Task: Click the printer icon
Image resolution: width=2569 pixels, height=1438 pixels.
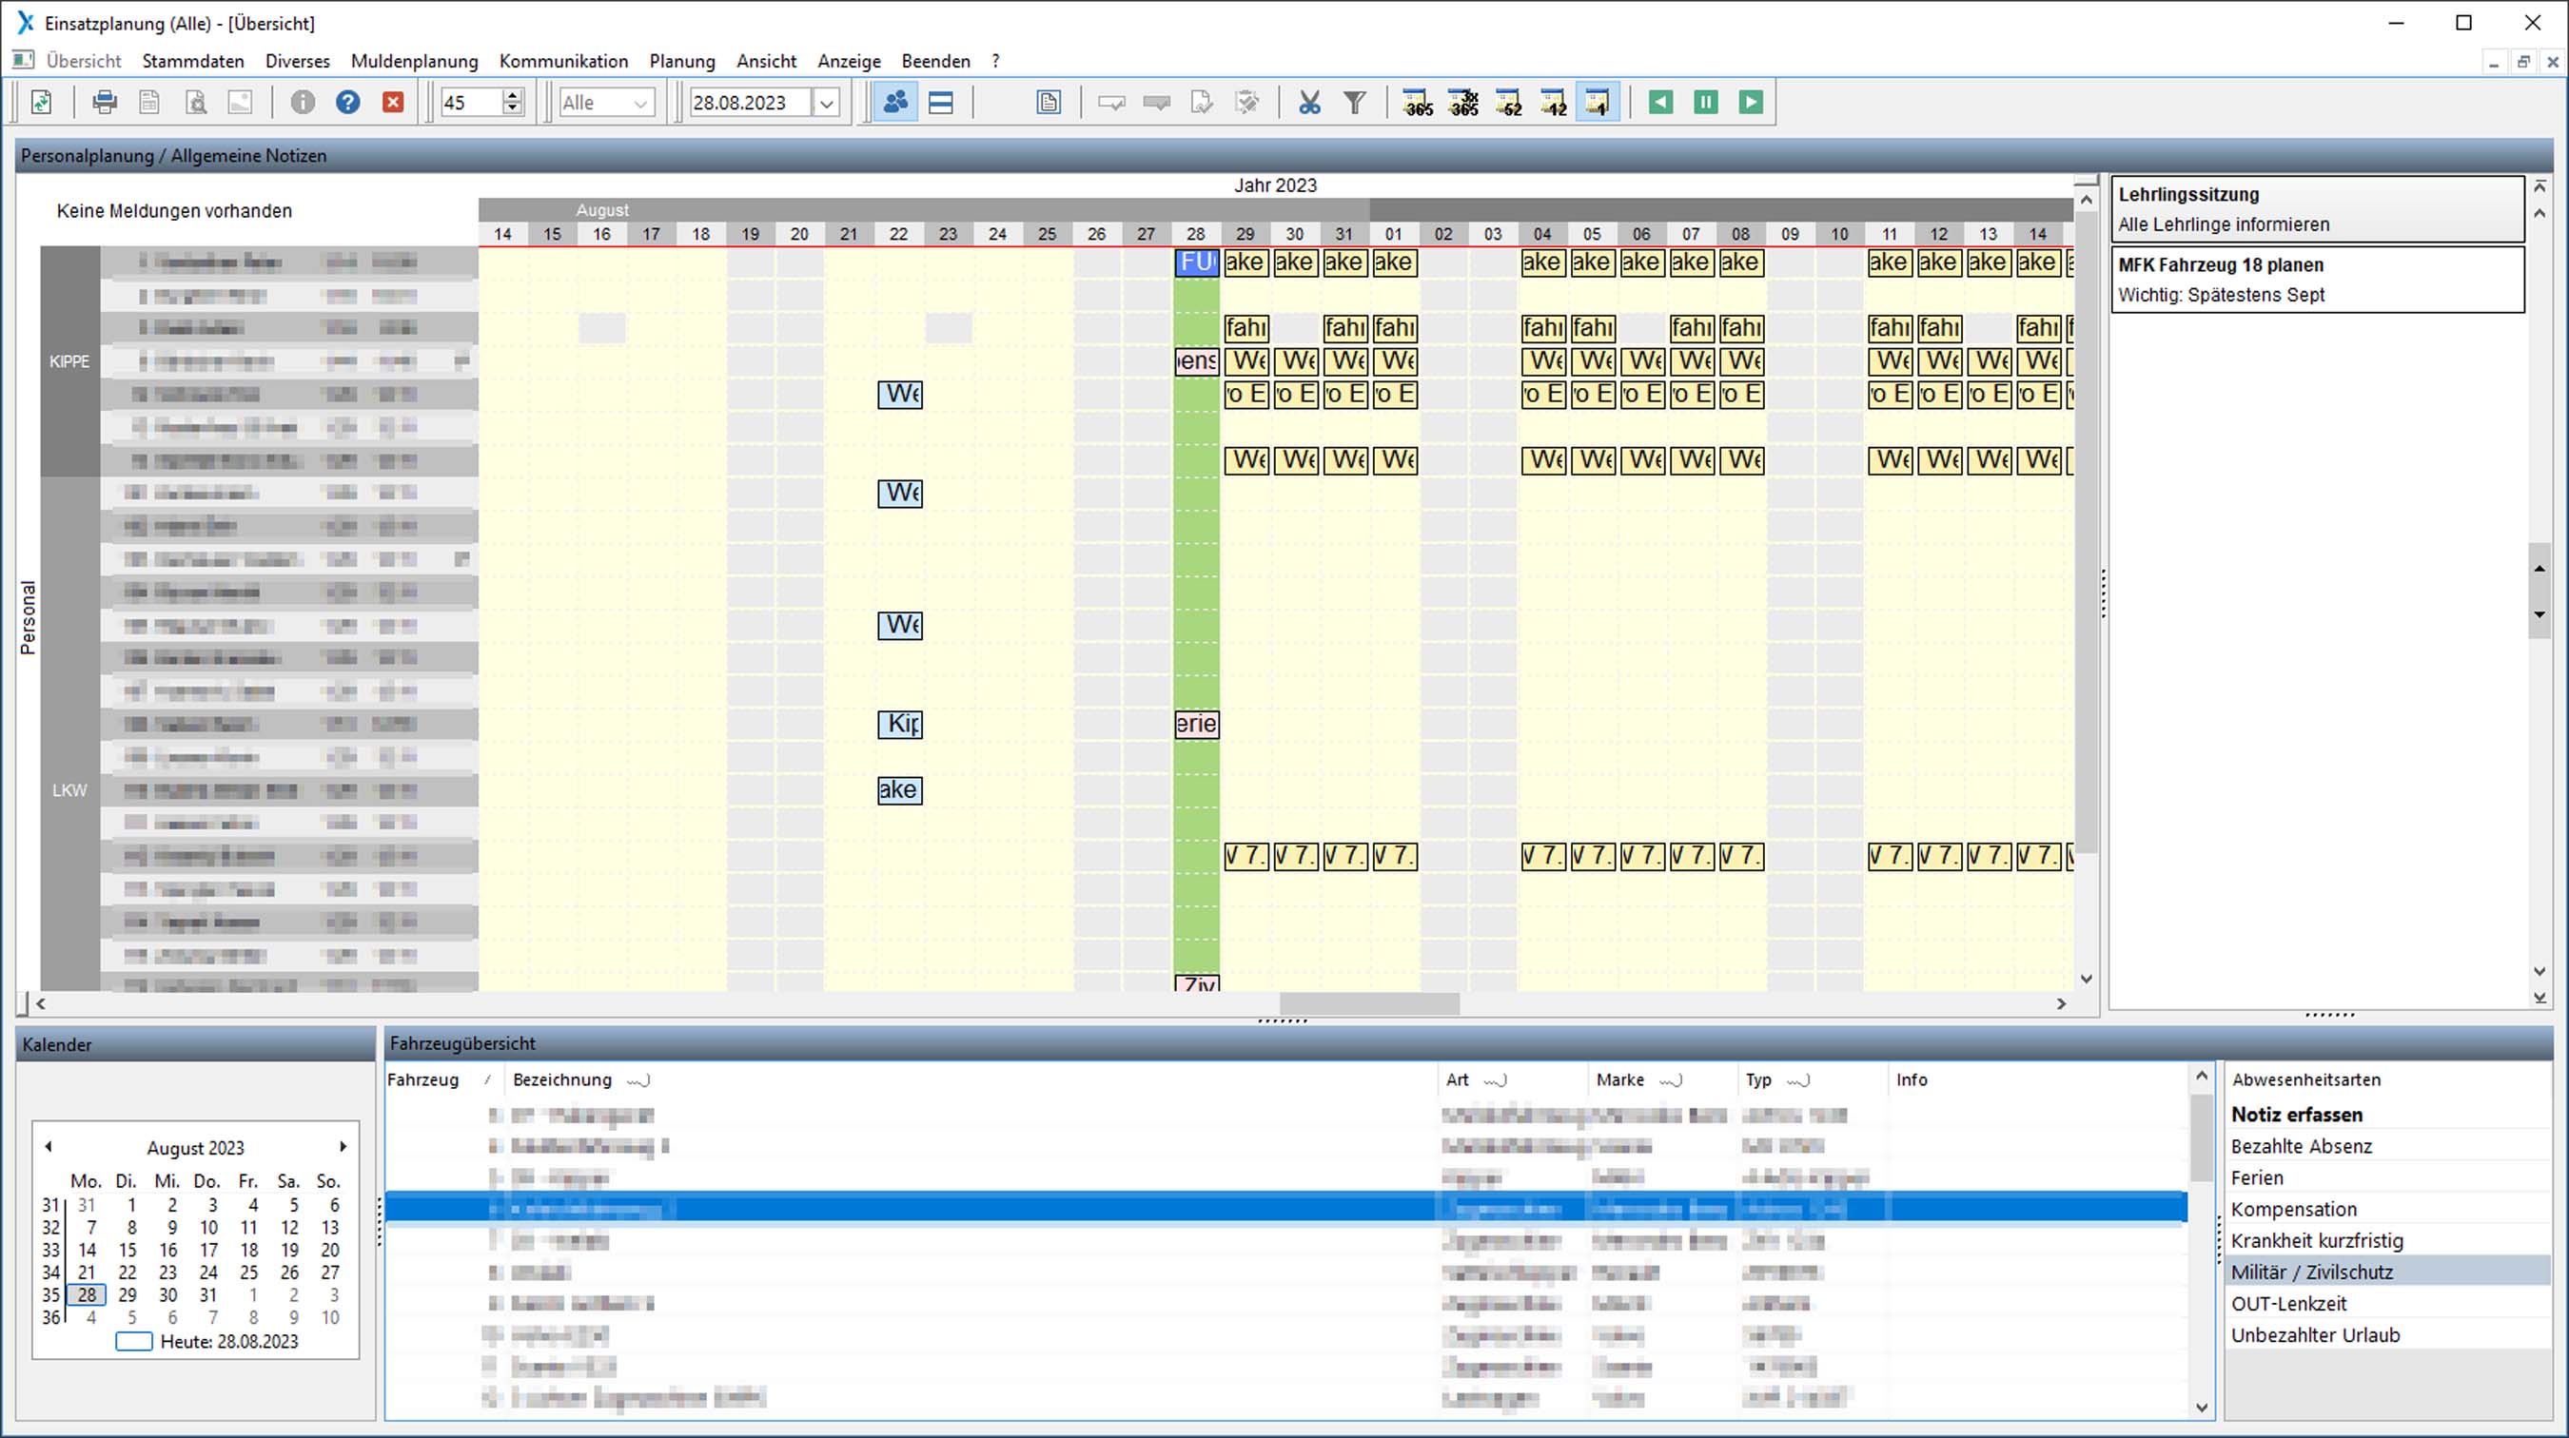Action: pos(104,102)
